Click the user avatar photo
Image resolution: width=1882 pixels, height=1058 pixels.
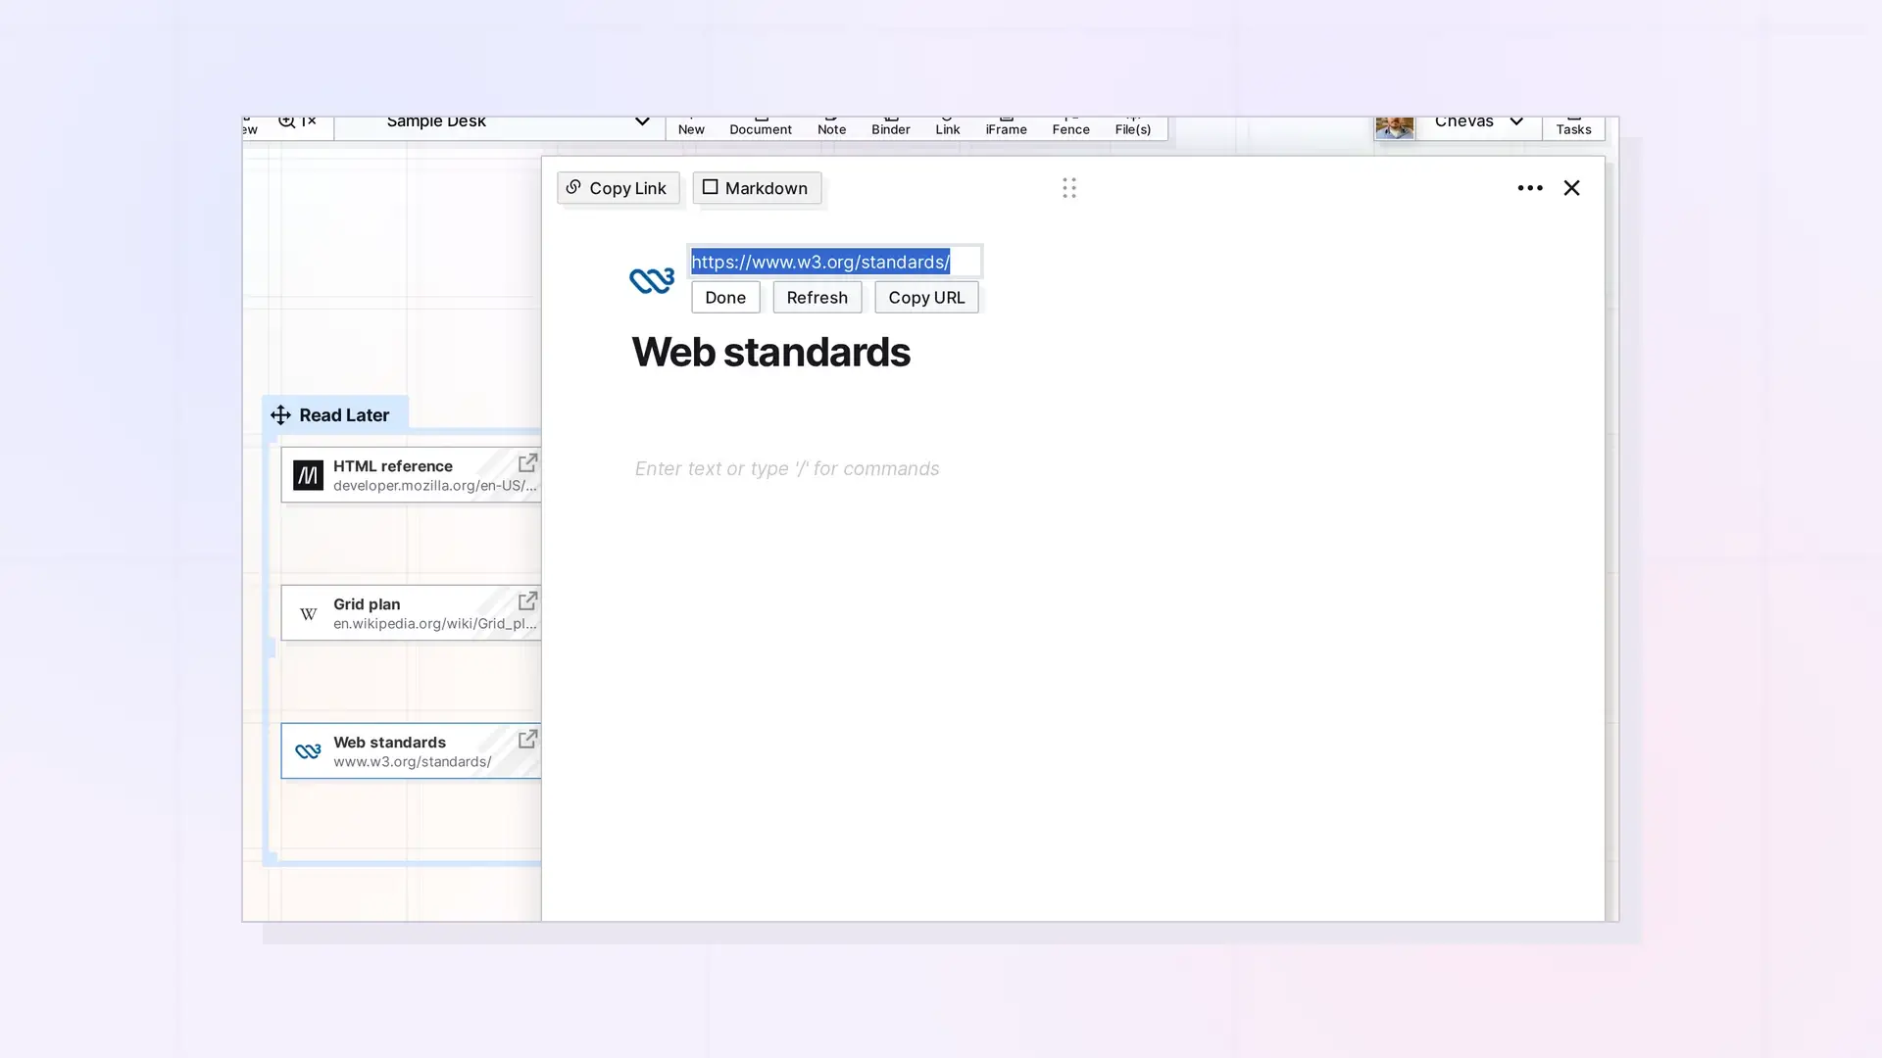tap(1394, 127)
